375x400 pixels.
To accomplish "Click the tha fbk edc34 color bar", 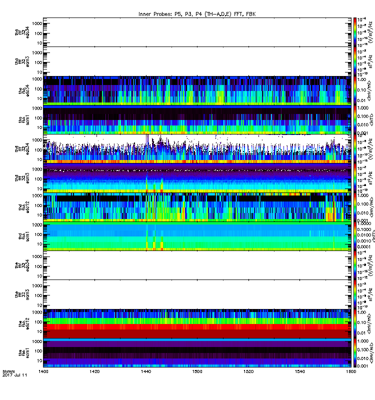I will coord(355,90).
